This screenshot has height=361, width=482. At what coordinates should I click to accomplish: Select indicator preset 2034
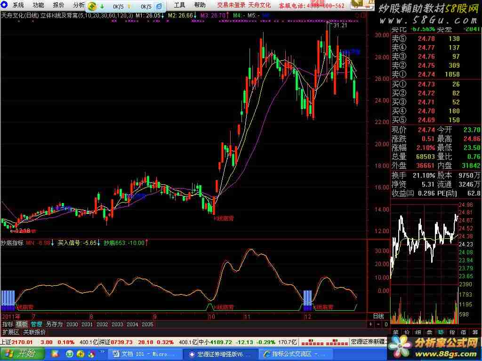click(x=132, y=324)
